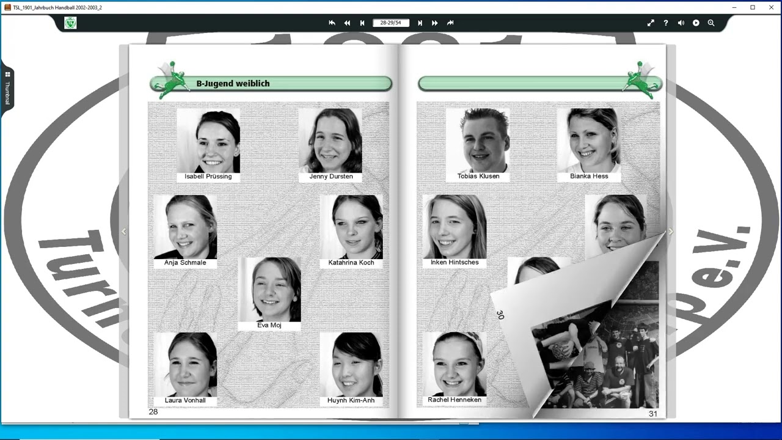This screenshot has height=440, width=782.
Task: Click the zoom-in magnifier icon
Action: (x=711, y=23)
